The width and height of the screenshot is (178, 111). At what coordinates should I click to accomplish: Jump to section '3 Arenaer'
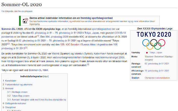8,88
